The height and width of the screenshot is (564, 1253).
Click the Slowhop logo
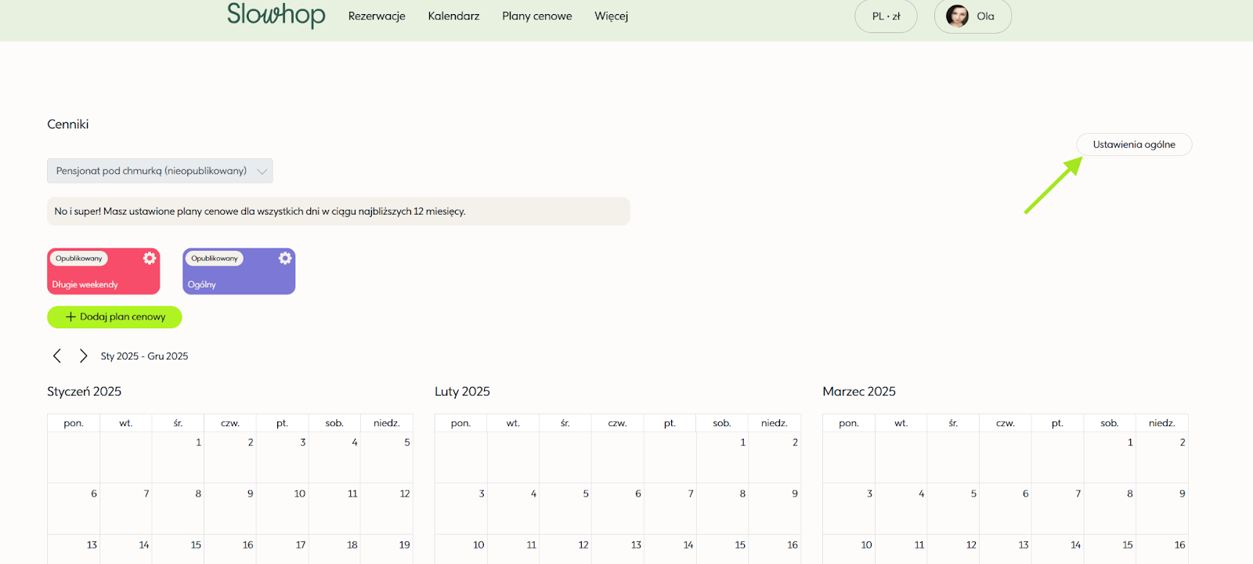(x=276, y=15)
